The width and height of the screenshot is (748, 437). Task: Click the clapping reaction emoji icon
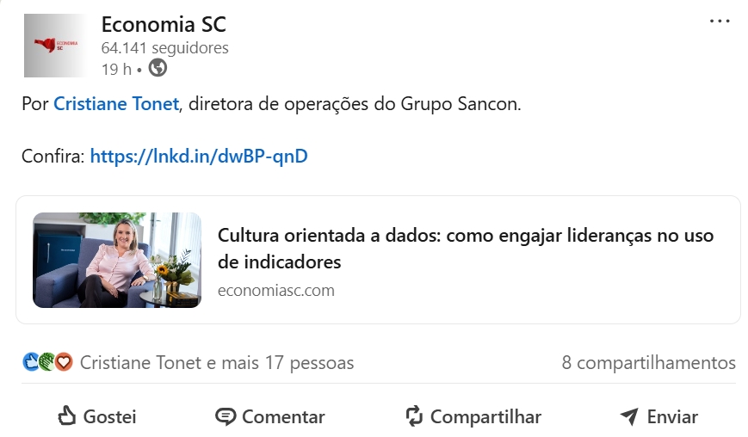coord(47,362)
